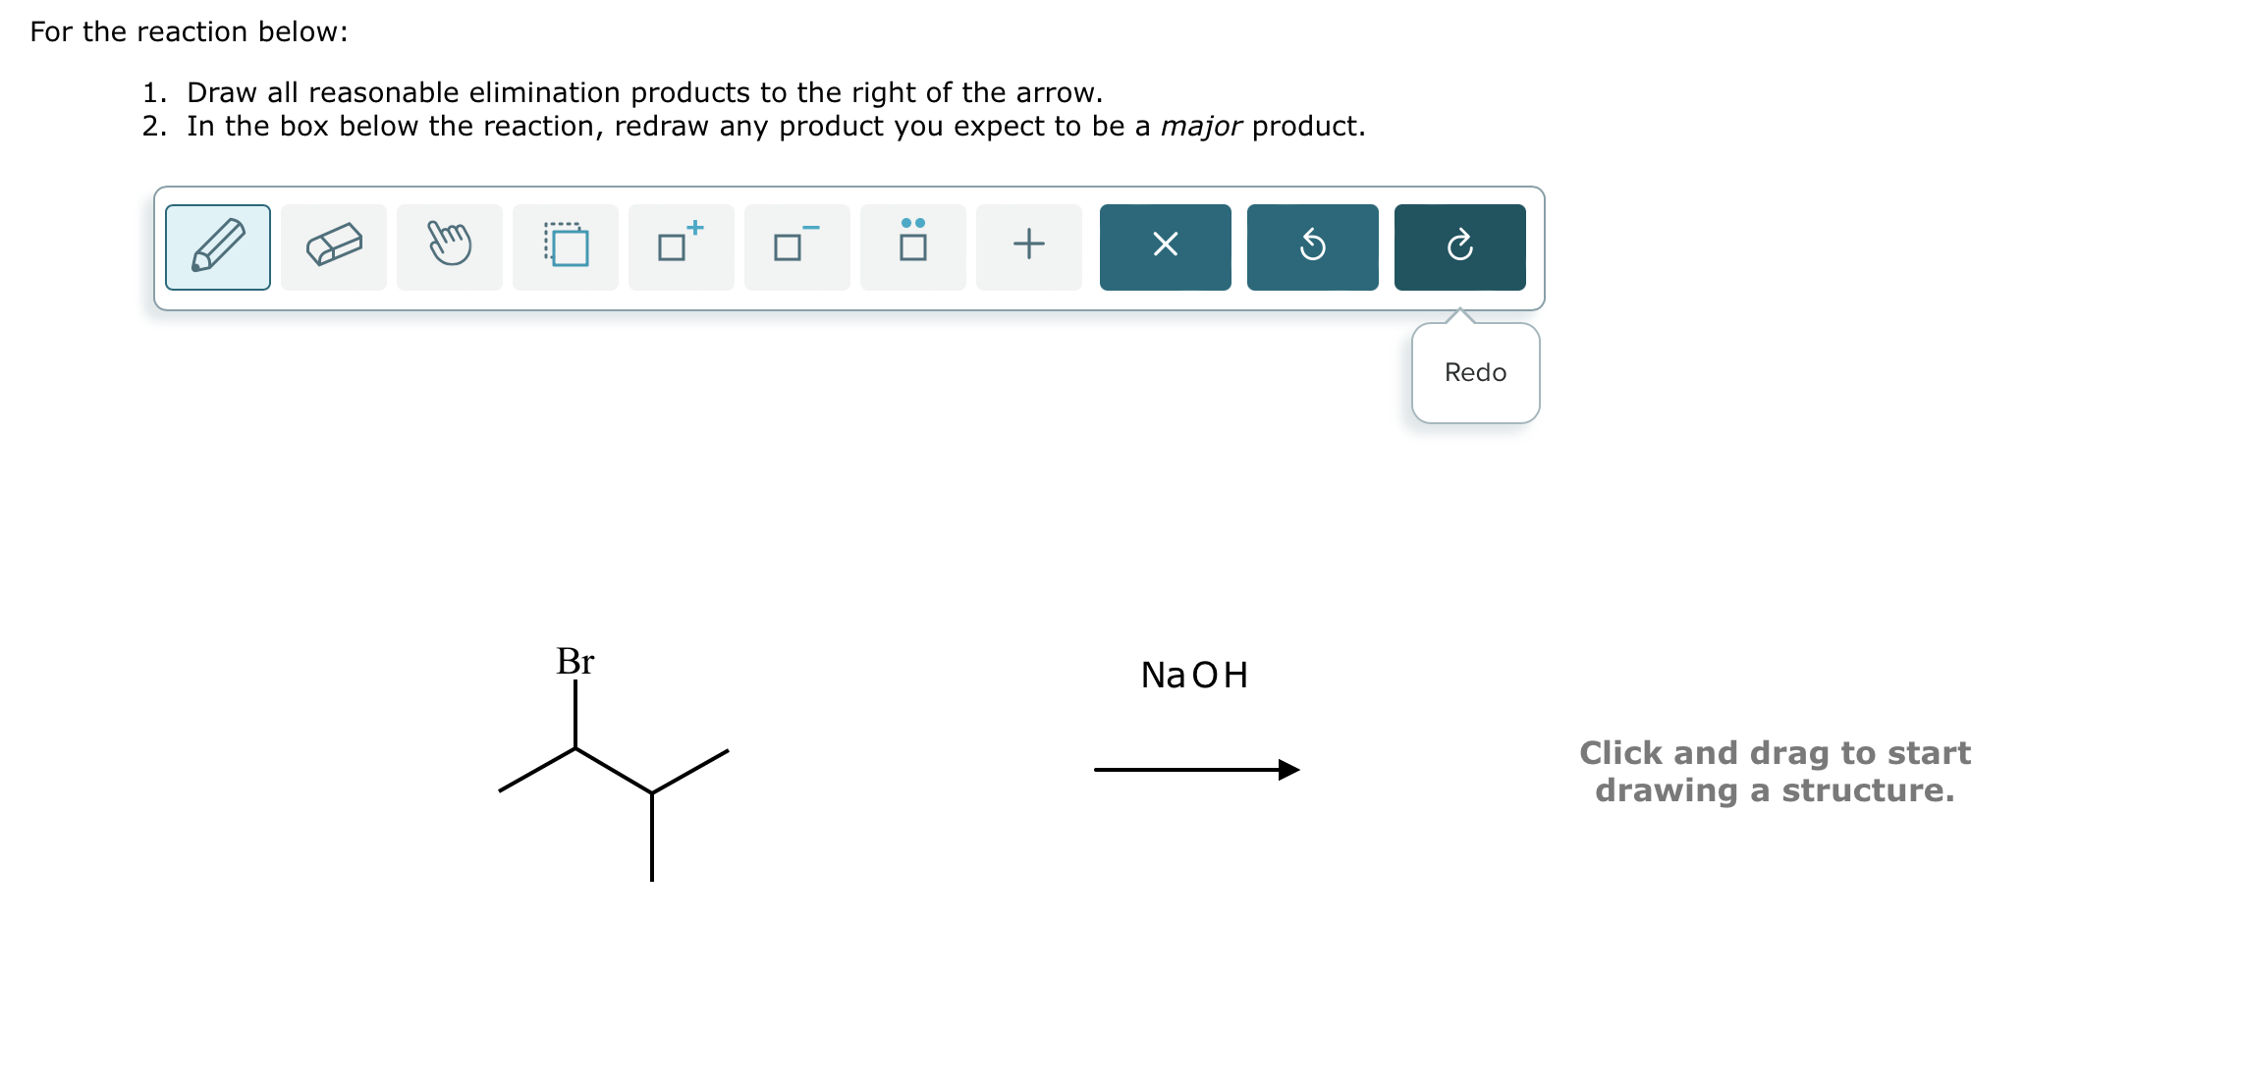Toggle the highlighted pencil tool off
Image resolution: width=2243 pixels, height=1087 pixels.
click(218, 245)
